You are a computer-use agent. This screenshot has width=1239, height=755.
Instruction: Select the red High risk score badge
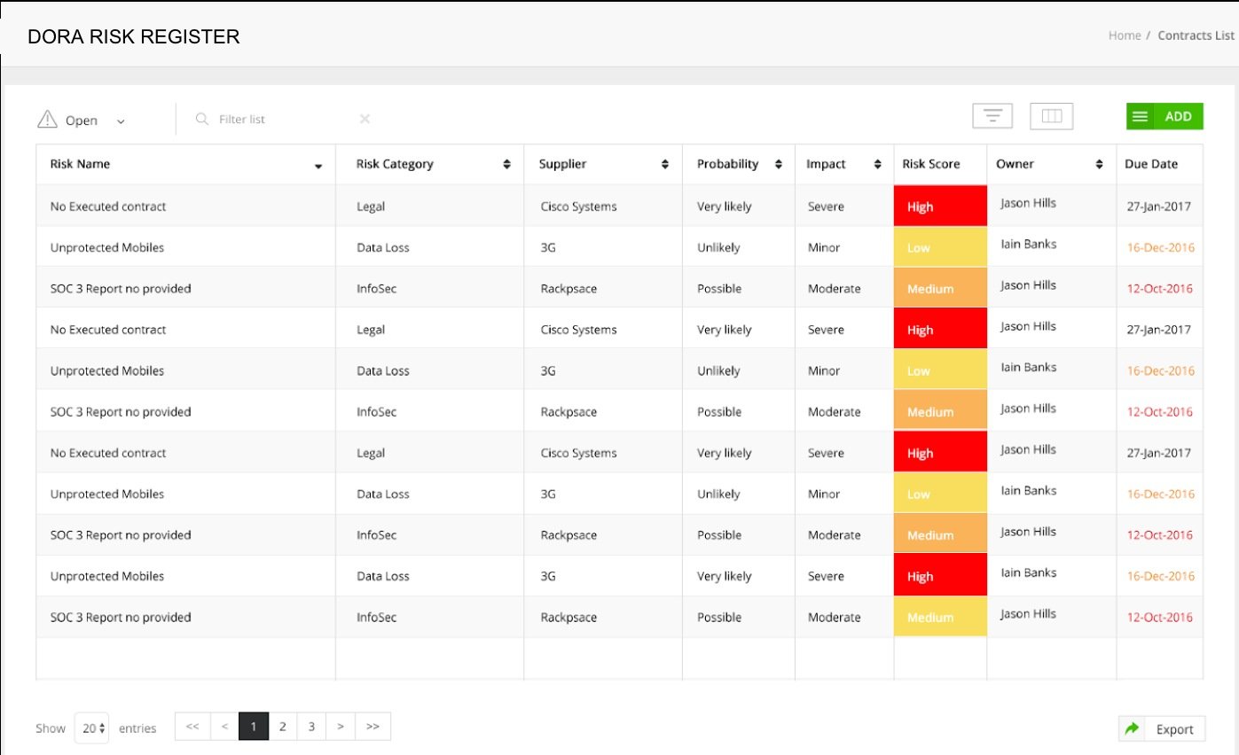(x=940, y=206)
